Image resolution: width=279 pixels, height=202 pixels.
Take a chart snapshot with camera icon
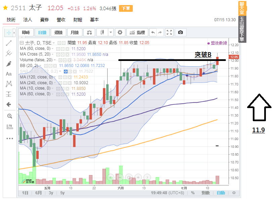click(x=181, y=32)
